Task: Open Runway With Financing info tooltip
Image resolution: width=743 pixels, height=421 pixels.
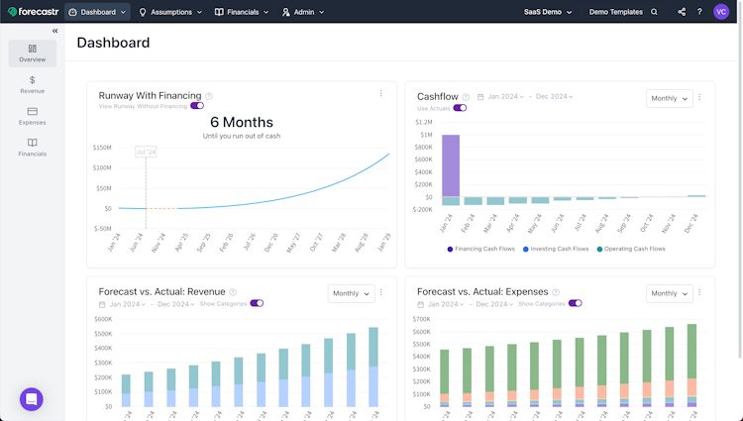Action: point(209,96)
